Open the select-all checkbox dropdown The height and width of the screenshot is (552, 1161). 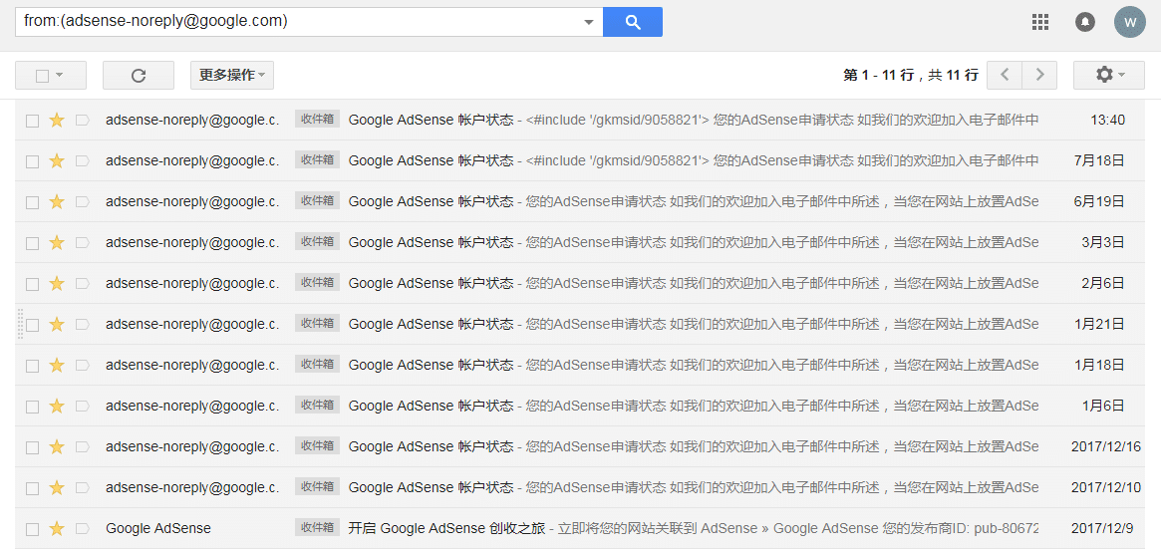(x=51, y=76)
